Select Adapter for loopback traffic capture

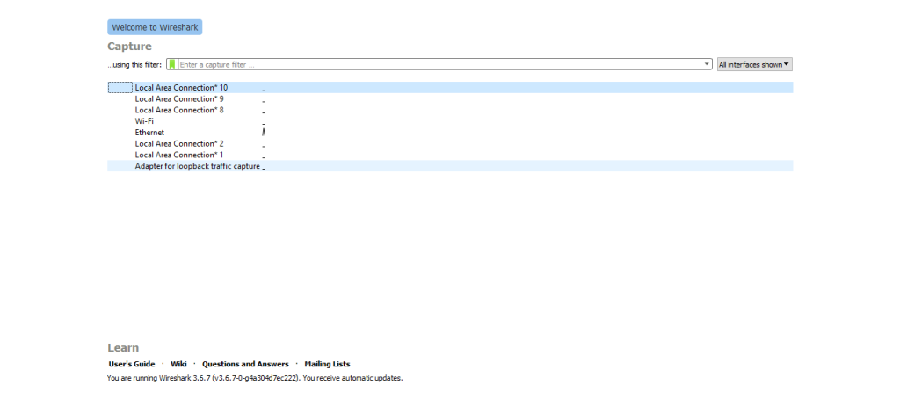[197, 166]
